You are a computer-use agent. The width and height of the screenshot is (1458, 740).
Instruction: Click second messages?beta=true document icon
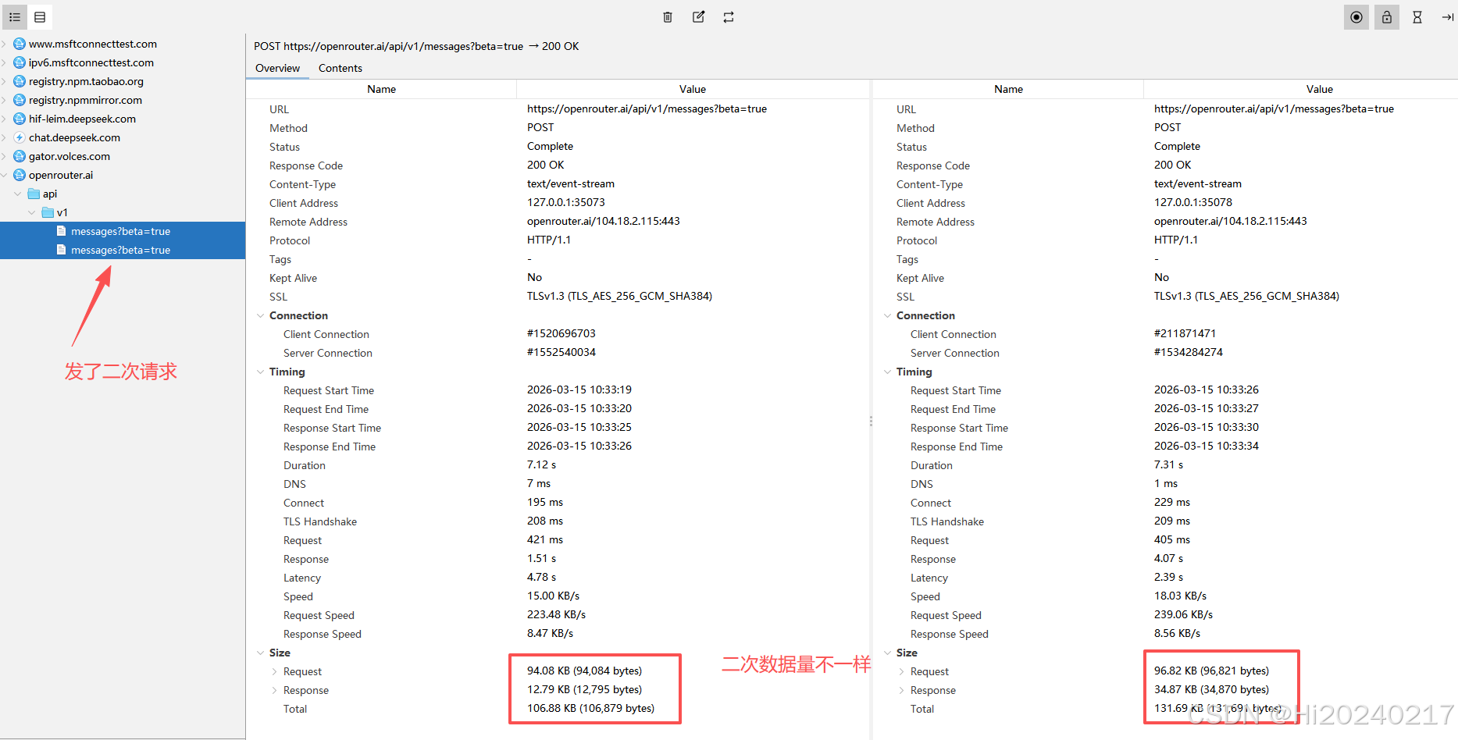point(61,250)
